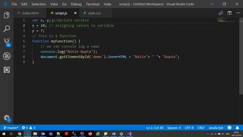Click Ln 2, Col 40 cursor position

click(x=155, y=128)
